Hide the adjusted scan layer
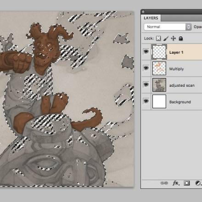The width and height of the screenshot is (202, 202). 146,84
